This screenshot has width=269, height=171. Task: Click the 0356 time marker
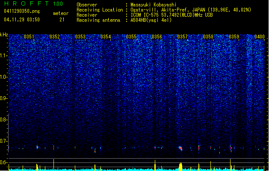[157, 36]
